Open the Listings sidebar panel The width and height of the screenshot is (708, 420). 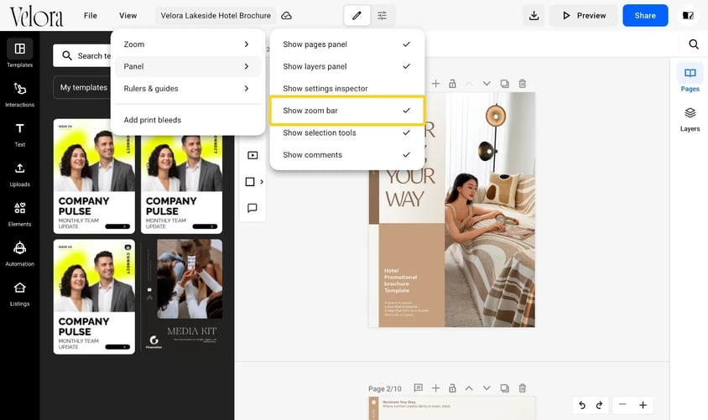[x=19, y=293]
